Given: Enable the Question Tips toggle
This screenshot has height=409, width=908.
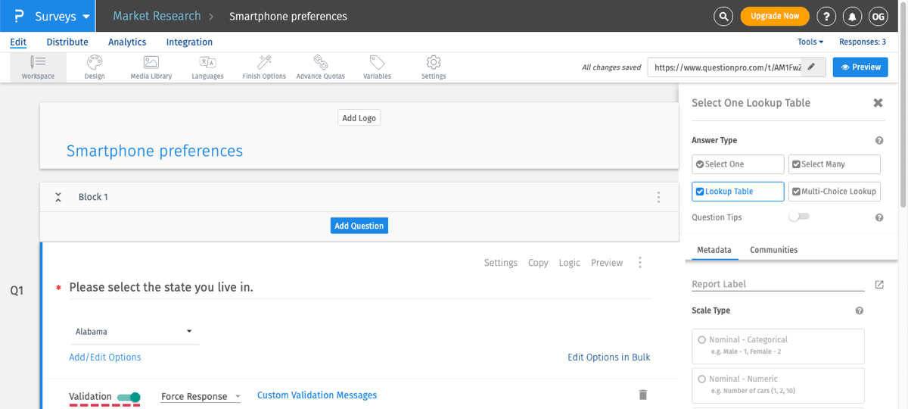Looking at the screenshot, I should (798, 217).
